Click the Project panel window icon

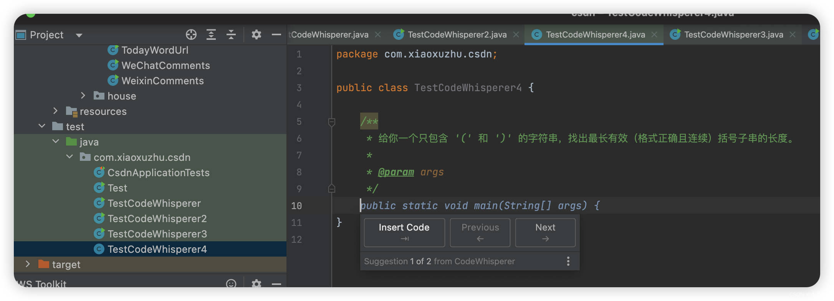pos(21,35)
